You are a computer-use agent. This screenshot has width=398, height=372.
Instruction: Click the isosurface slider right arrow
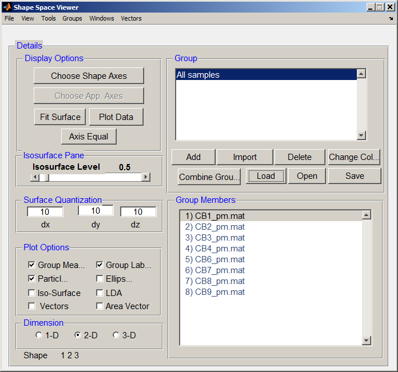point(146,177)
